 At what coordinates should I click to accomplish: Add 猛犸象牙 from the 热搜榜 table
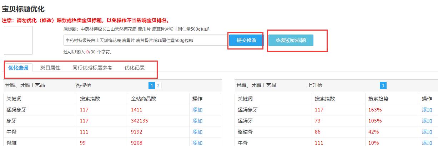click(x=197, y=110)
